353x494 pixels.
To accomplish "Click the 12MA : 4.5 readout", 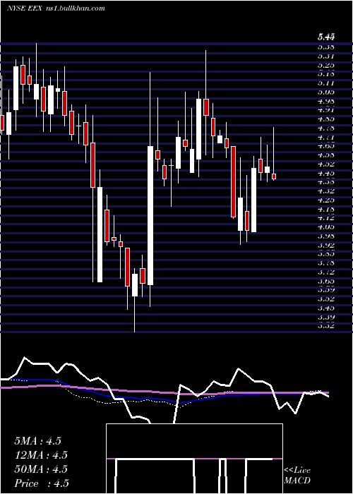I will pyautogui.click(x=41, y=455).
